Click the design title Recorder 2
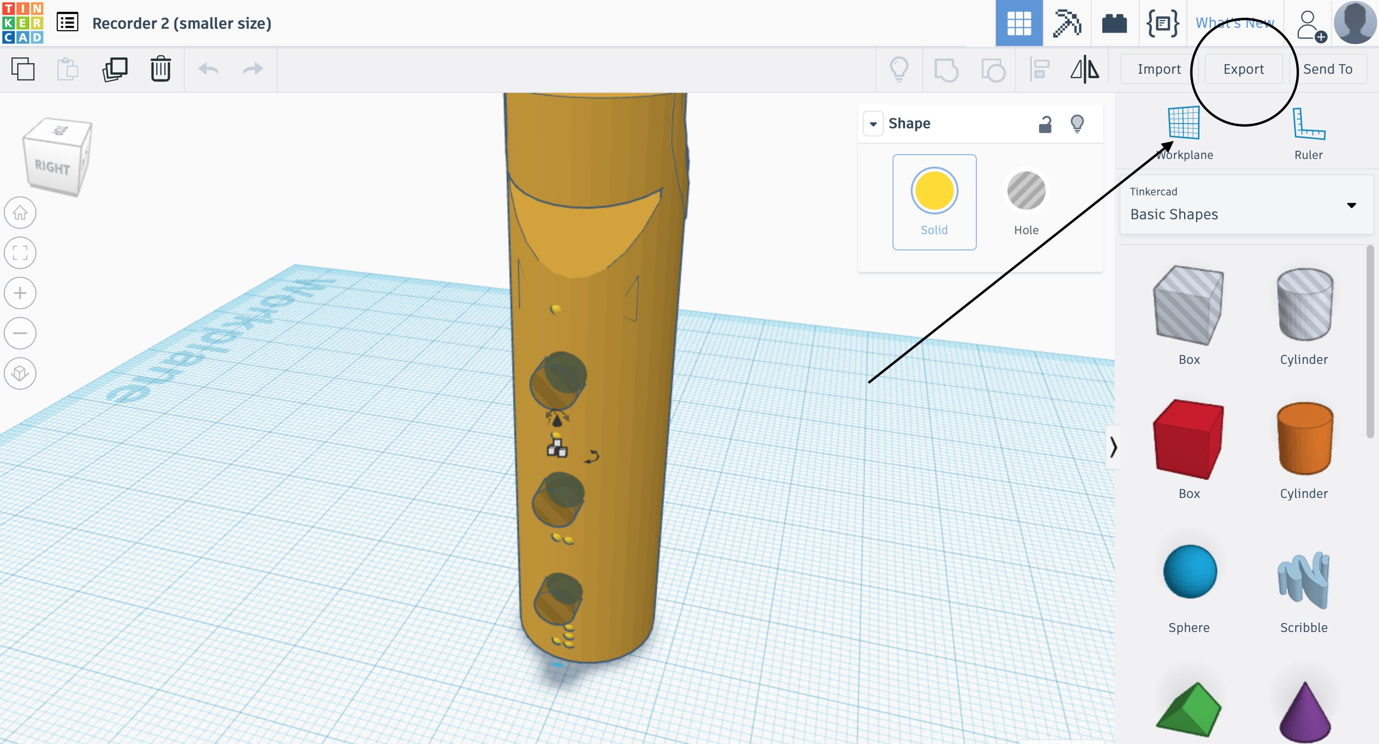The image size is (1379, 744). pos(182,23)
